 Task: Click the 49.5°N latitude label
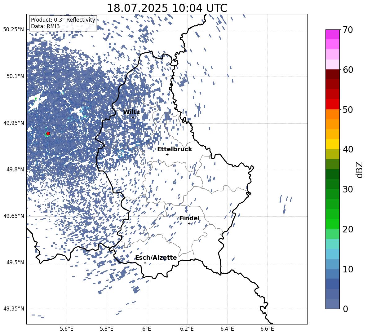coord(15,262)
